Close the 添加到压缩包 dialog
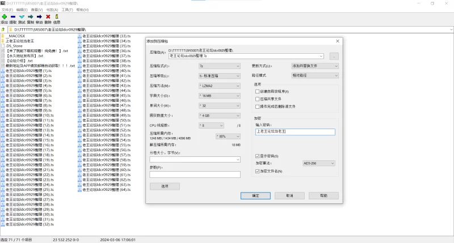Image resolution: width=454 pixels, height=243 pixels. coord(338,41)
